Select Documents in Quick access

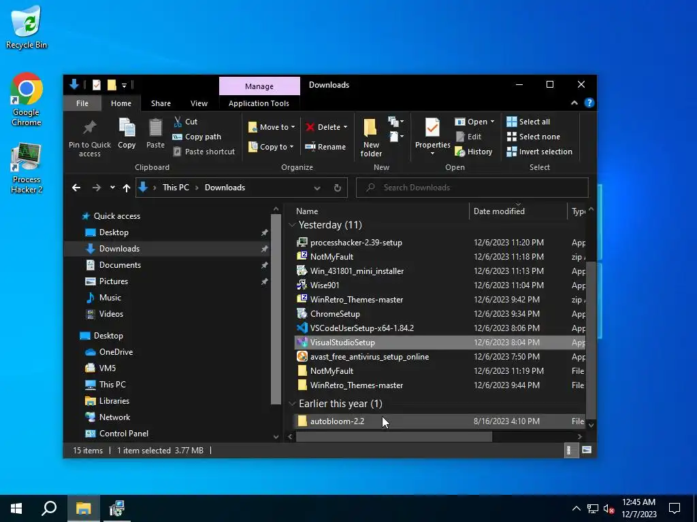click(120, 265)
